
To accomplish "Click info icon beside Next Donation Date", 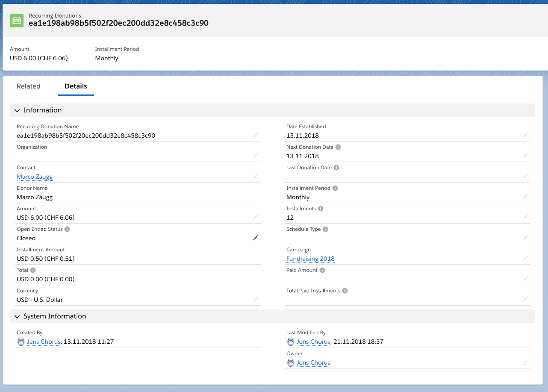I will tap(338, 147).
